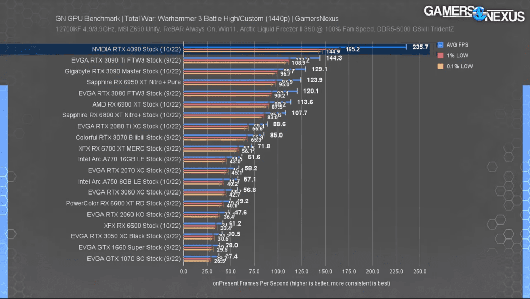Click the "250.0" x-axis tick label
The height and width of the screenshot is (299, 530).
click(x=420, y=271)
